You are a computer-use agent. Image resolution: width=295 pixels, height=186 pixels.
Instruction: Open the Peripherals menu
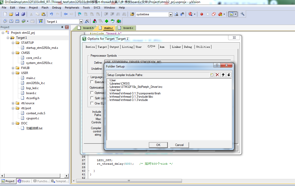pos(72,8)
